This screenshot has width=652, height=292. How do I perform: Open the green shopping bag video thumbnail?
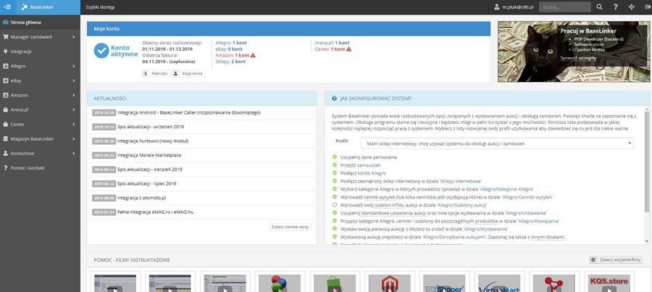coord(334,283)
